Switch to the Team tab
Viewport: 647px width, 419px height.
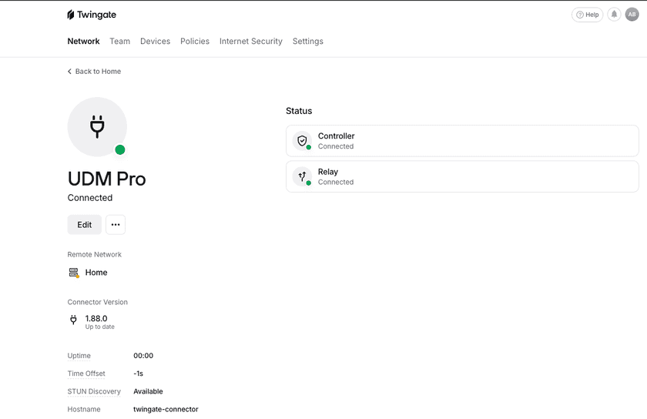coord(119,42)
